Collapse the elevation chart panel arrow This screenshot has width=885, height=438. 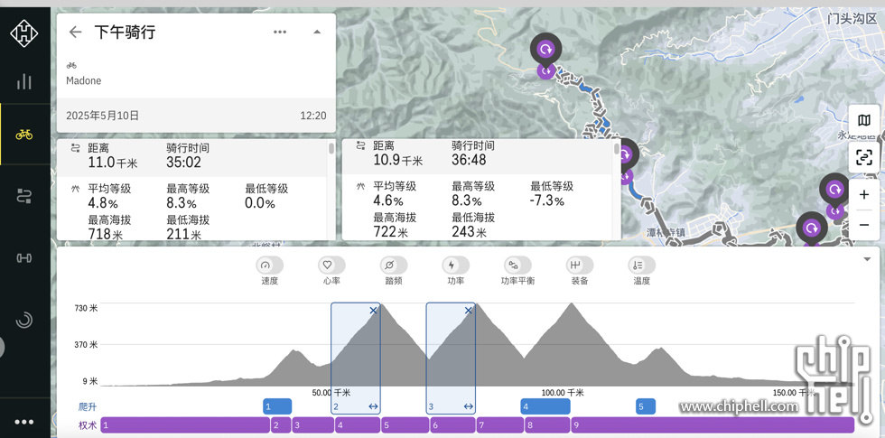point(867,260)
